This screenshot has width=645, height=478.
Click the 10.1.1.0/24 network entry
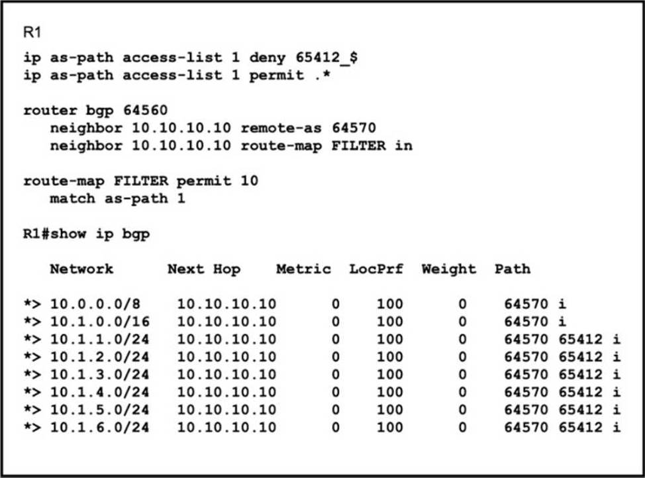(99, 340)
